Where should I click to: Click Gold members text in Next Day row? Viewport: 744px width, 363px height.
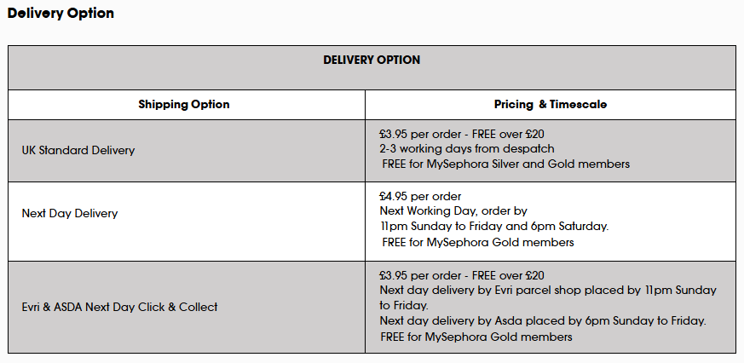478,243
